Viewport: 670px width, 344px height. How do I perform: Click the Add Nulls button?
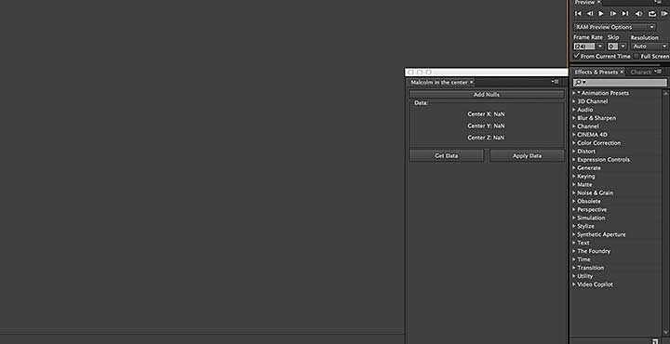[487, 94]
